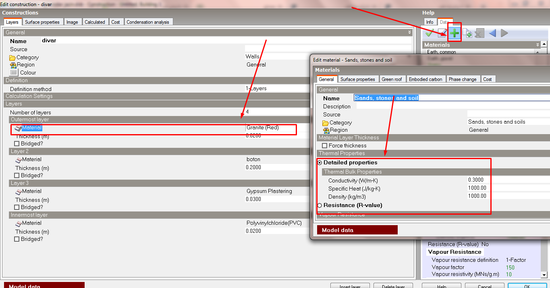550x288 pixels.
Task: Enable Bridged for Layer 2
Action: pyautogui.click(x=17, y=175)
